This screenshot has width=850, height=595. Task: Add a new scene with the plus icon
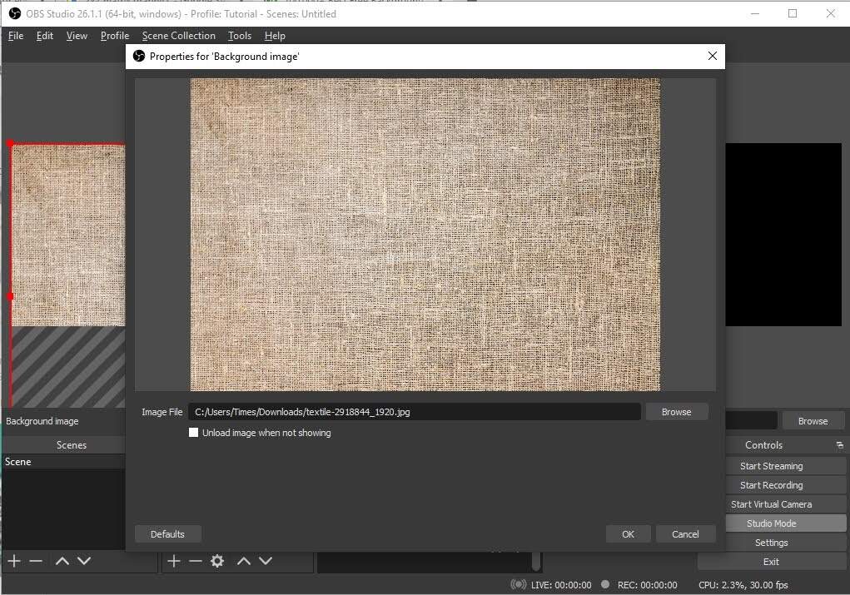[12, 561]
